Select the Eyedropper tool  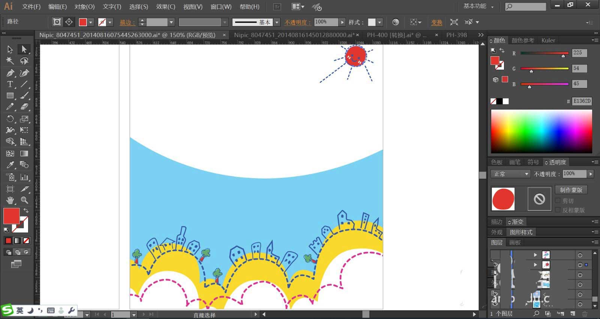[x=10, y=165]
